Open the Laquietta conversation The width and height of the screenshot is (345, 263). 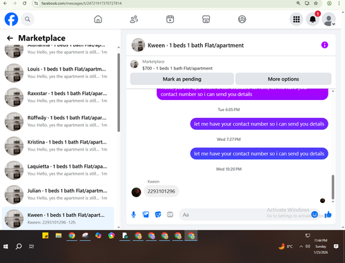(x=58, y=171)
